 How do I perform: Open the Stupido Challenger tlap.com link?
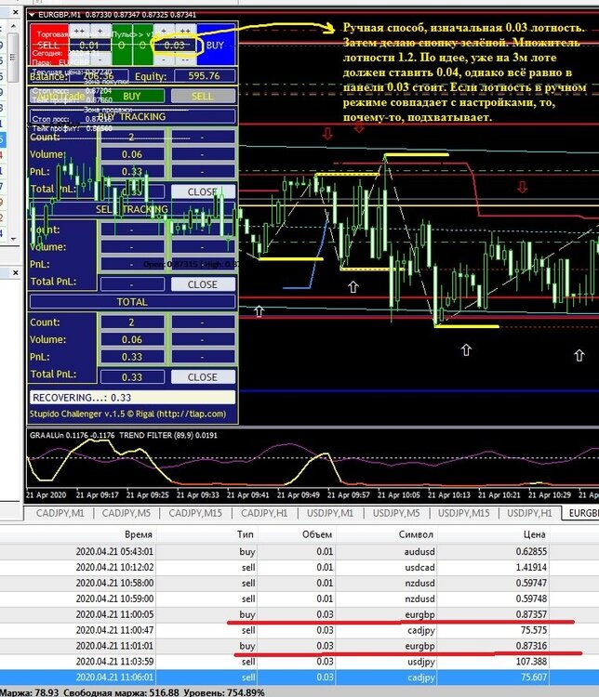[127, 414]
